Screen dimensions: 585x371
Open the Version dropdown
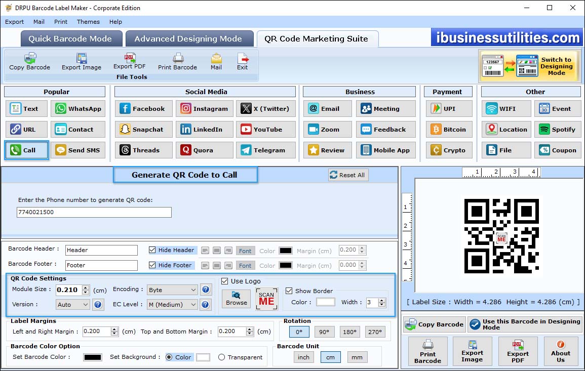point(73,305)
